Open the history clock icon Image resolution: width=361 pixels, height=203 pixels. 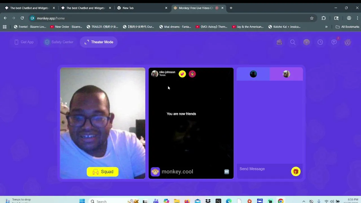(320, 42)
